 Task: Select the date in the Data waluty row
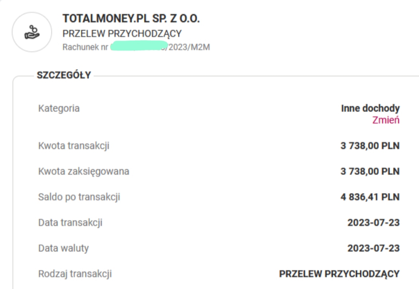(374, 248)
